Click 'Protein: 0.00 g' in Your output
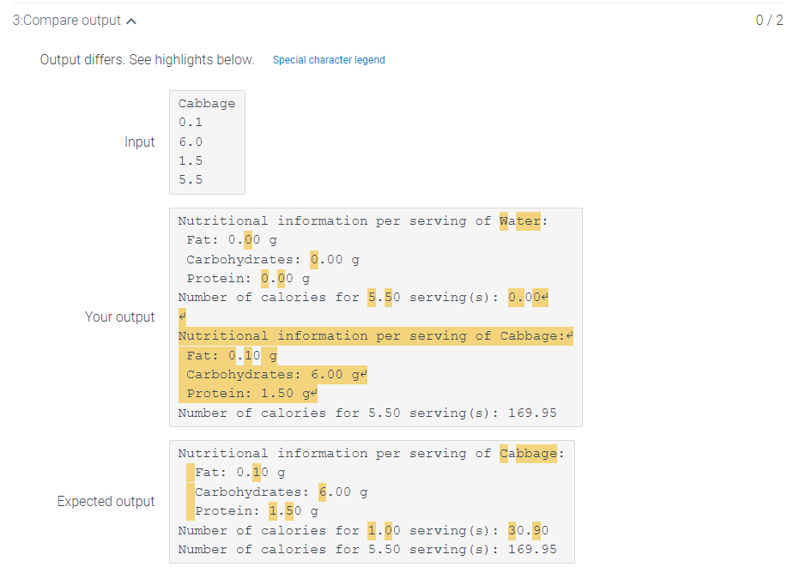788x585 pixels. point(248,279)
